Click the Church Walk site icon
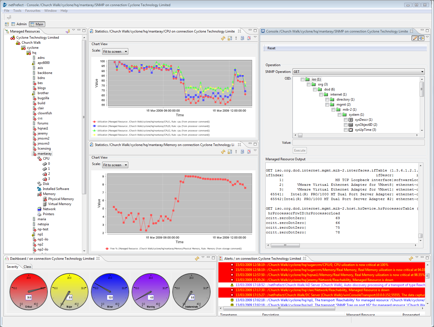434x327 pixels. [x=18, y=43]
